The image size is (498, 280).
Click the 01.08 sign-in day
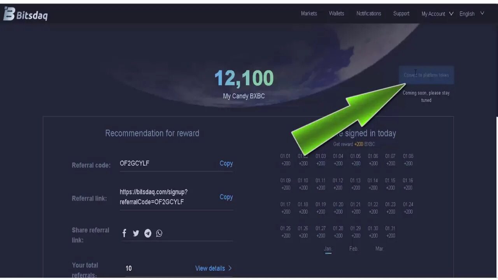click(x=408, y=160)
